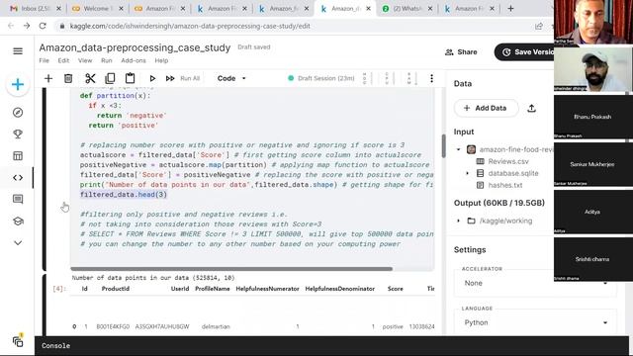Open Learn graduation cap icon

click(18, 222)
